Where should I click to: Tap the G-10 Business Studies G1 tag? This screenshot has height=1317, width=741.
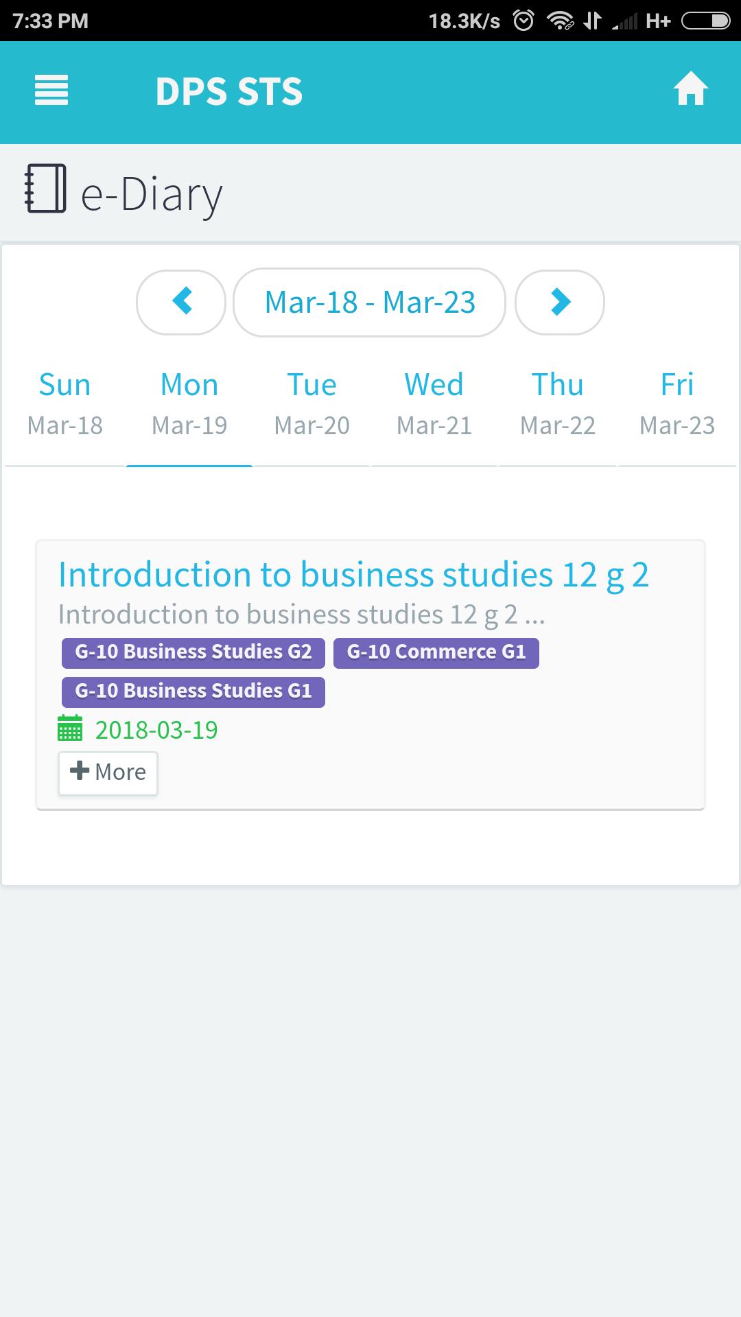[x=193, y=691]
